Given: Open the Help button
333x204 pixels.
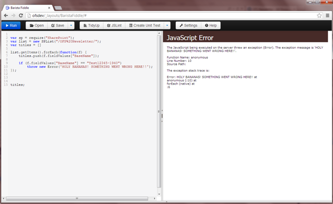Looking at the screenshot, I should pos(211,25).
